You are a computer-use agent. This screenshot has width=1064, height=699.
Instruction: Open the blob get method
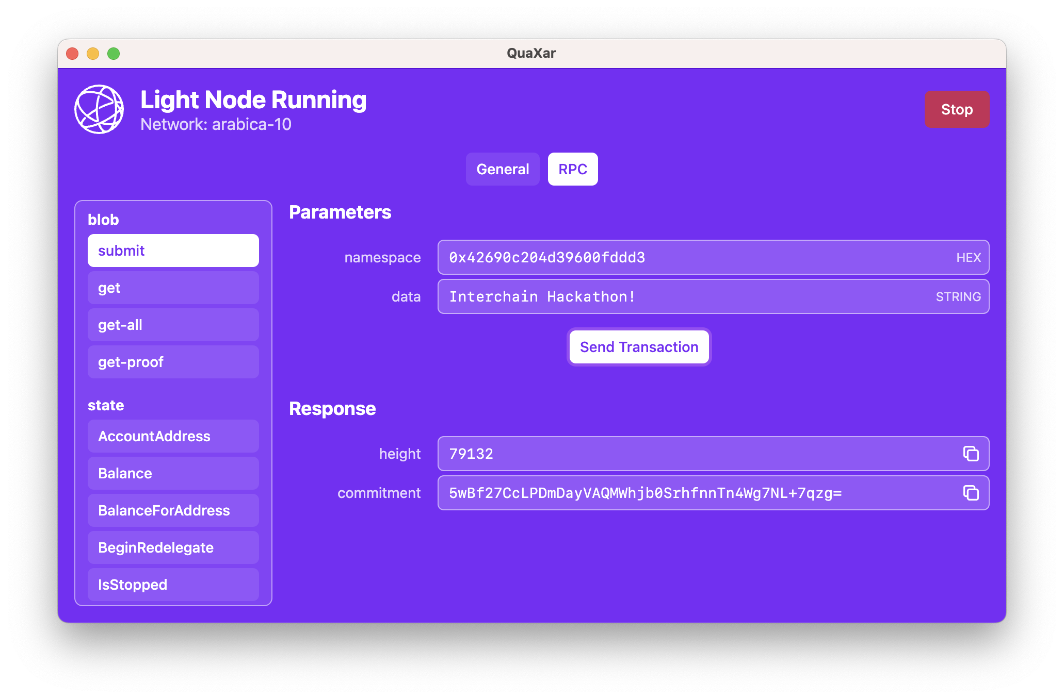click(173, 288)
